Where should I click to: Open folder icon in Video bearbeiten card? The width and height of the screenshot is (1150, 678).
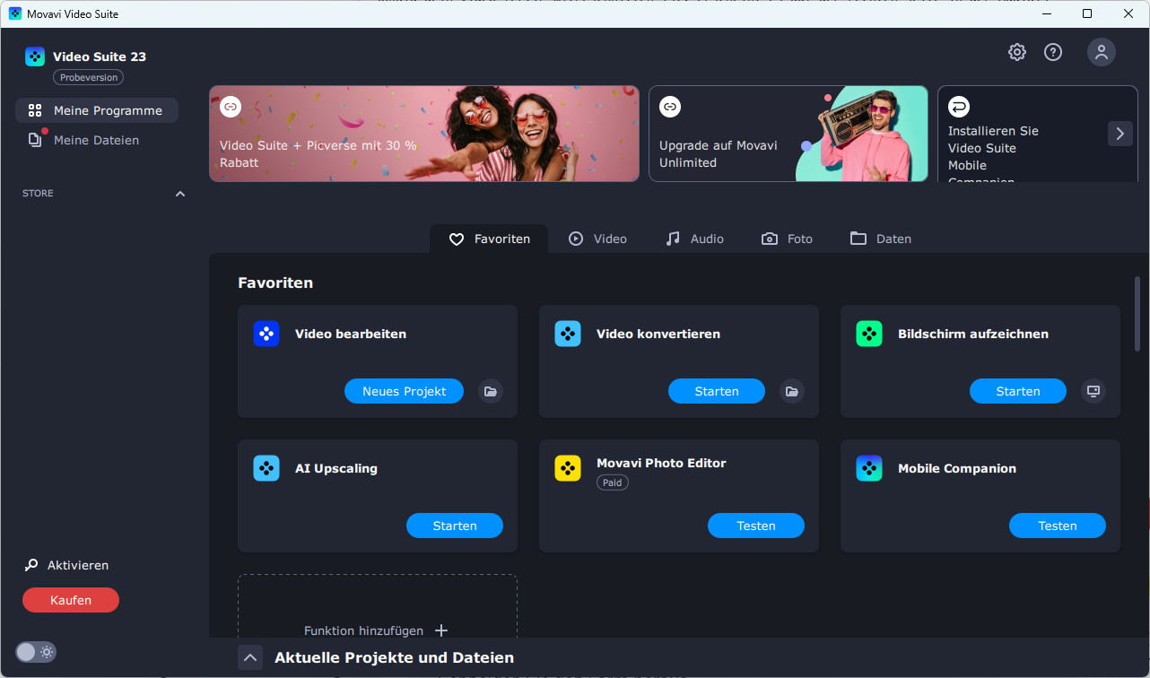(x=490, y=391)
